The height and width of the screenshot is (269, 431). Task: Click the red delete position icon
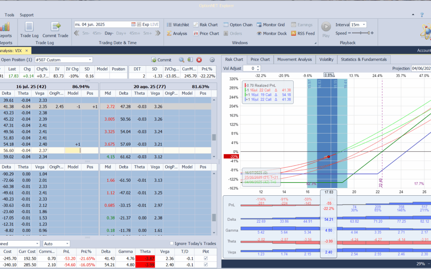click(199, 60)
